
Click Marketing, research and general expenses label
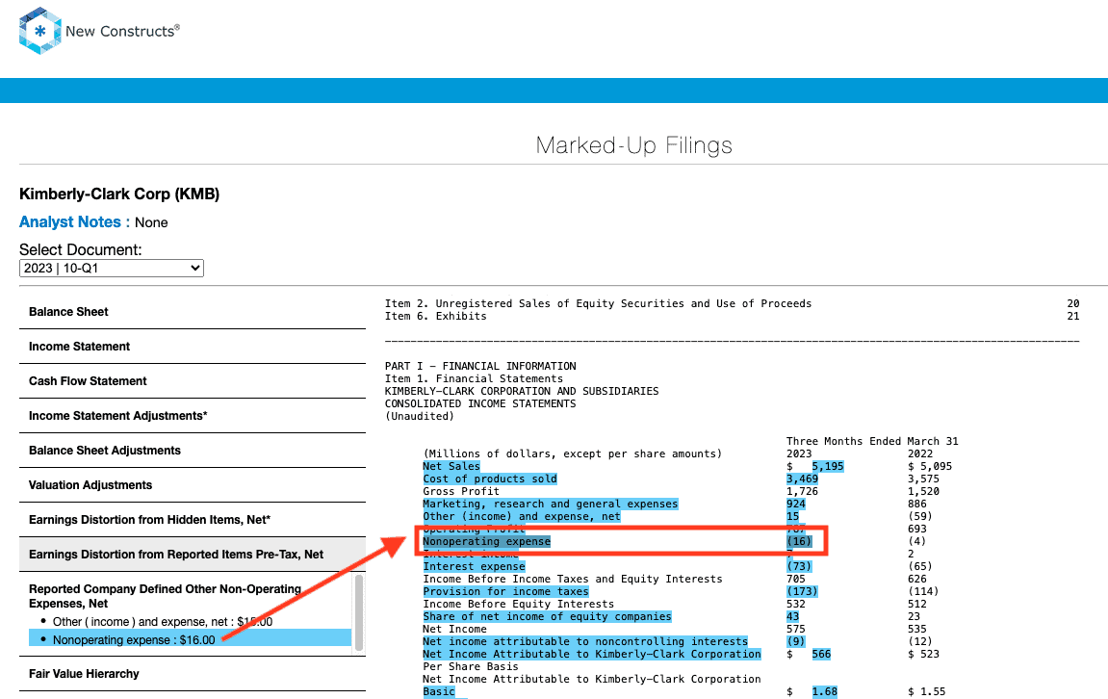551,504
